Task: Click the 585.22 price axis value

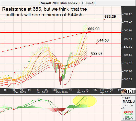Action: click(x=128, y=79)
